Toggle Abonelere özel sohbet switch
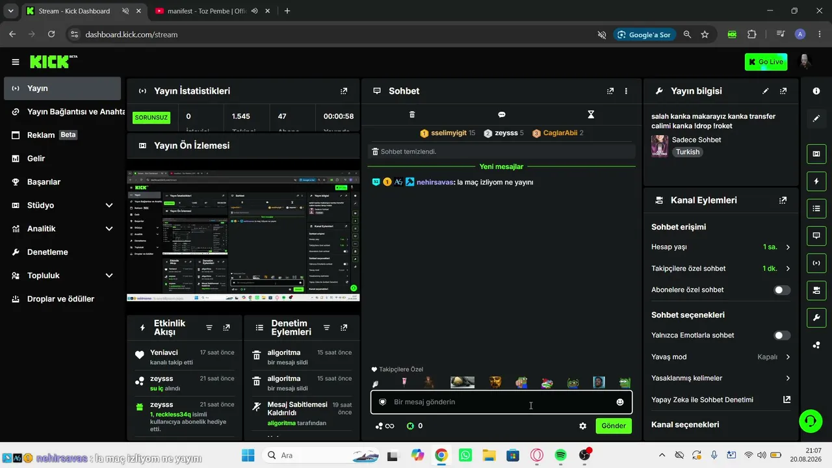The image size is (832, 468). [783, 290]
